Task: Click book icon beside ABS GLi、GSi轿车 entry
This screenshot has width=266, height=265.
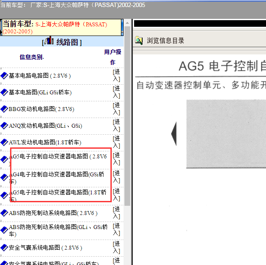Action: tap(4, 230)
